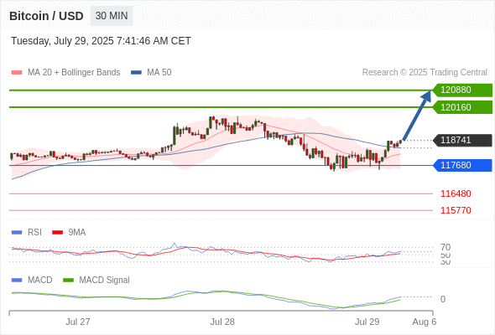Click the blue upward forecast arrow head

click(426, 96)
